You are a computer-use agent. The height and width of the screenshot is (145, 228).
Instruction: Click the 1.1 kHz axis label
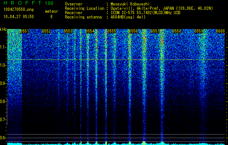(x=3, y=47)
